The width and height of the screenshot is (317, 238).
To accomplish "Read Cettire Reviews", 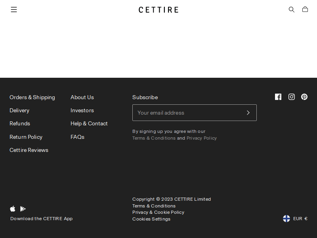I will pos(29,150).
